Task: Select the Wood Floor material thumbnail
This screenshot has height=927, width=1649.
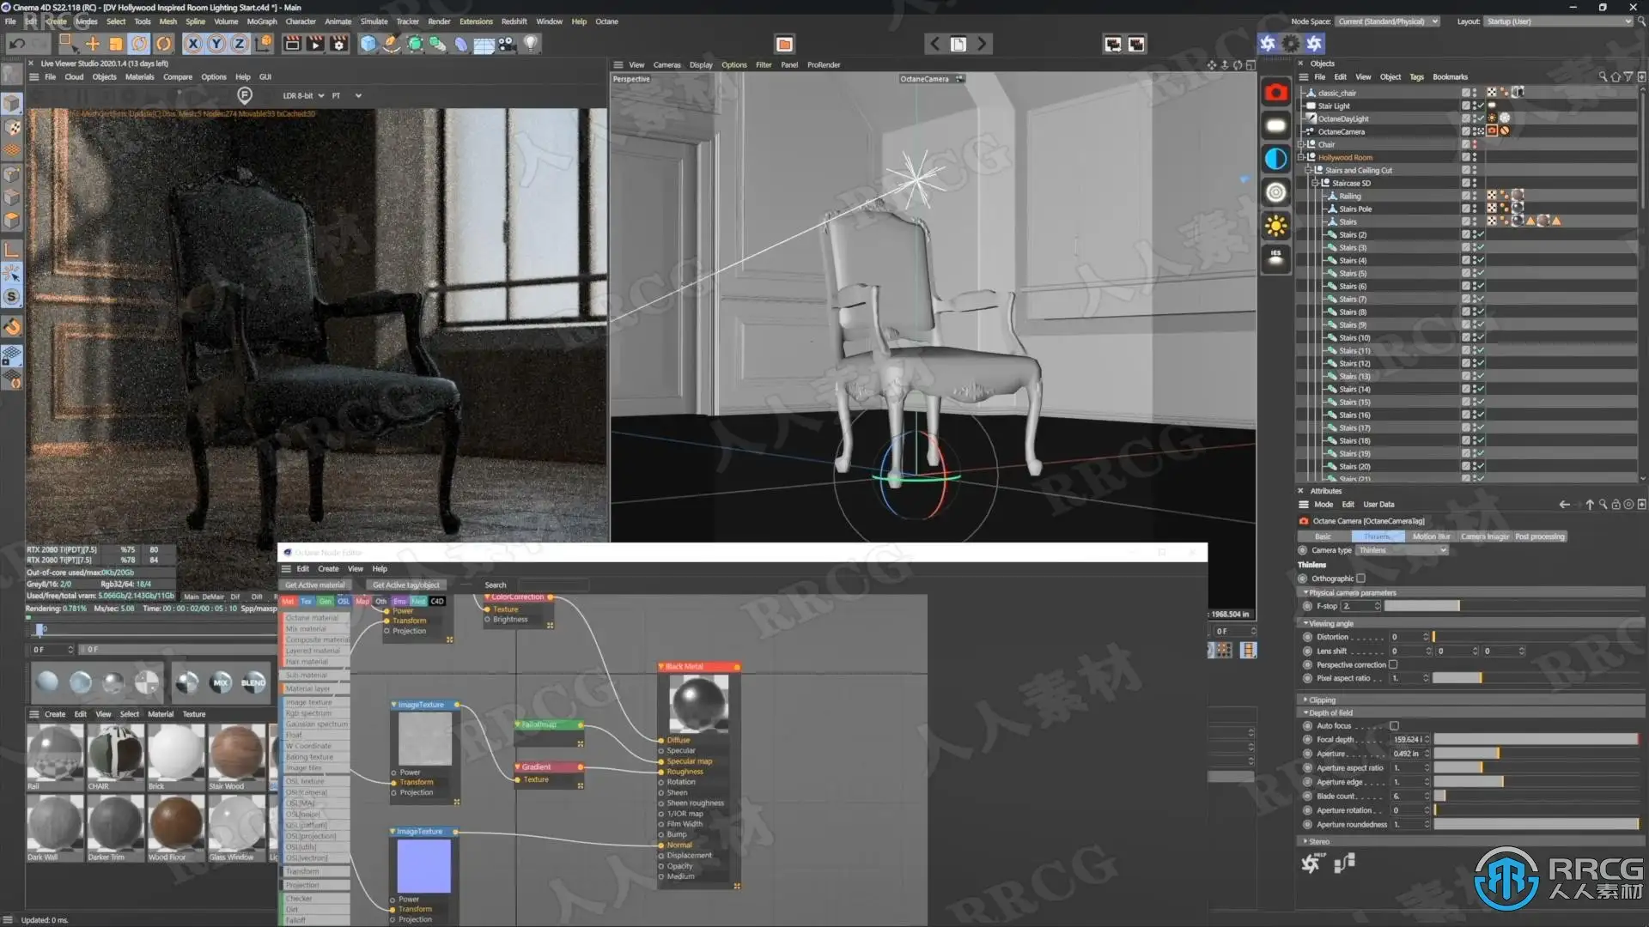Action: tap(176, 821)
